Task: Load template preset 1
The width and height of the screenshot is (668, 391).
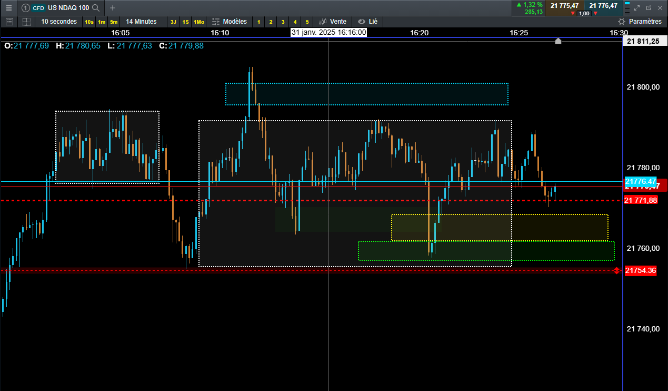Action: point(258,22)
